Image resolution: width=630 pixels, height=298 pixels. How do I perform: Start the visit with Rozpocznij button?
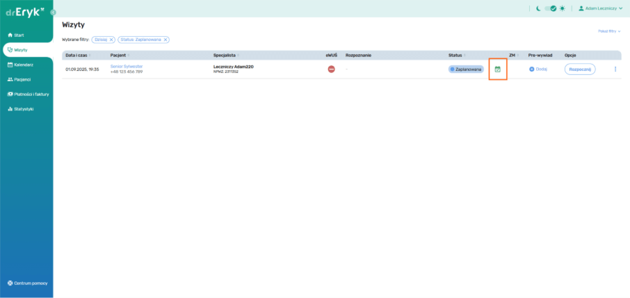pos(580,69)
